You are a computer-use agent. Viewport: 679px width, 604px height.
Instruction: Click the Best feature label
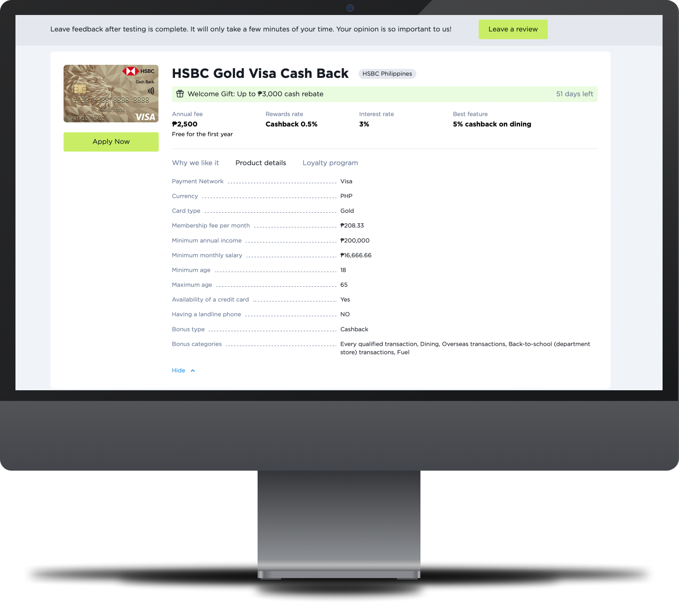point(470,114)
